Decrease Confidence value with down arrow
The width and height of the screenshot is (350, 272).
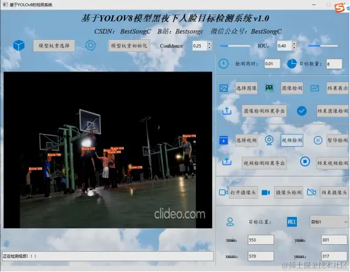tap(209, 48)
